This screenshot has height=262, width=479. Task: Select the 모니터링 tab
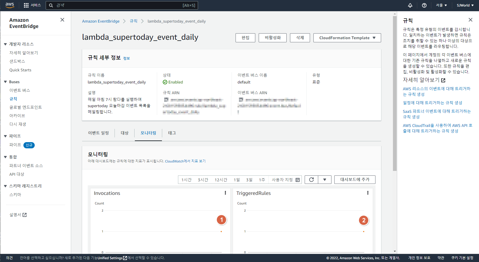pos(148,133)
